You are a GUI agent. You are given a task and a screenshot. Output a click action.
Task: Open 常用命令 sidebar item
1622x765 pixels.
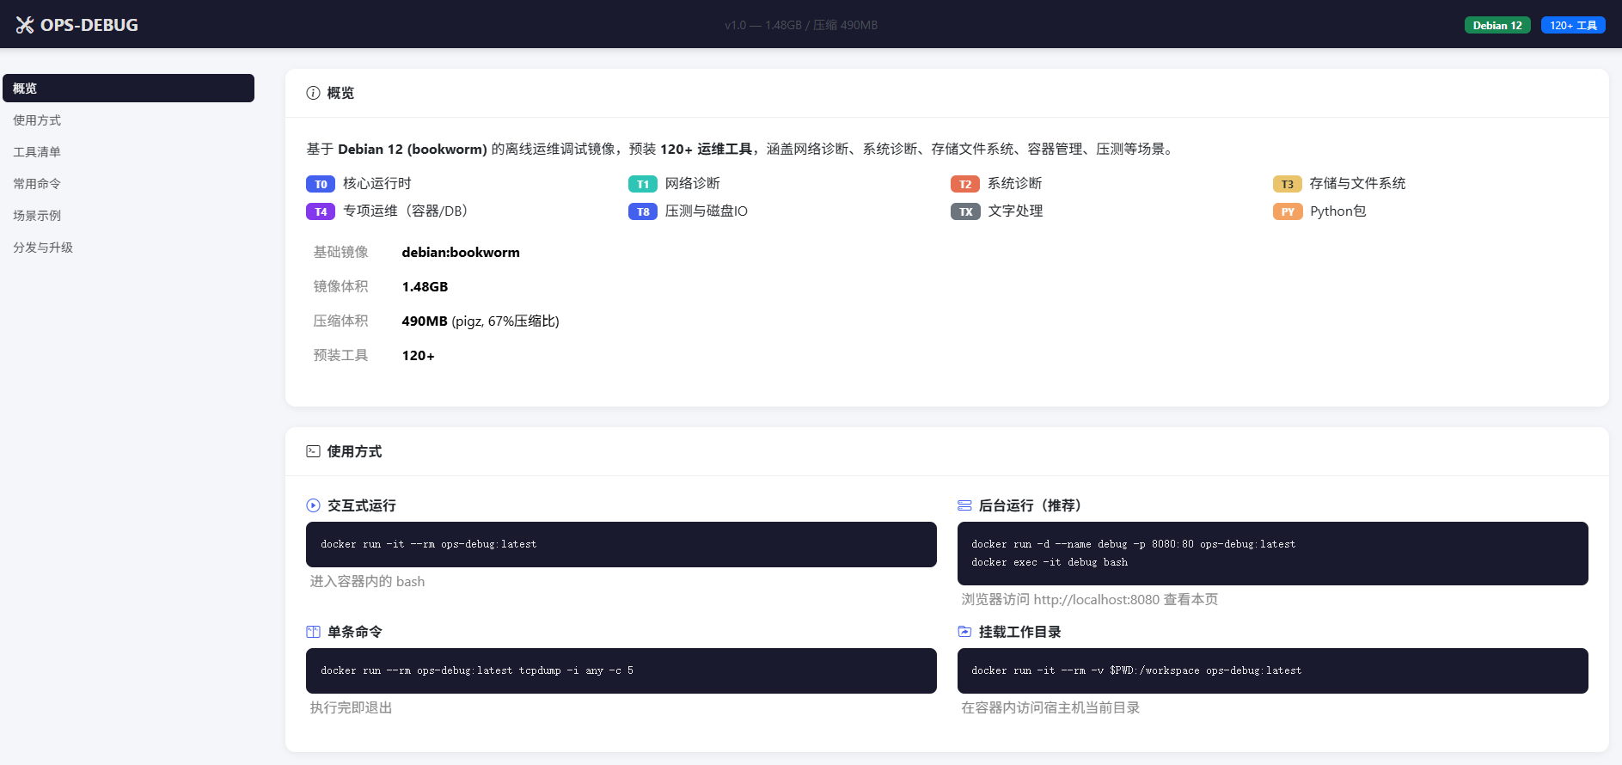tap(128, 184)
